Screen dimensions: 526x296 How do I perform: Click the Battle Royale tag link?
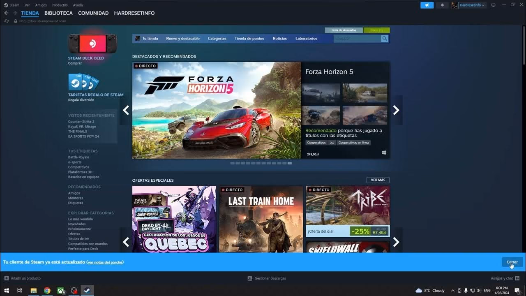pyautogui.click(x=78, y=157)
